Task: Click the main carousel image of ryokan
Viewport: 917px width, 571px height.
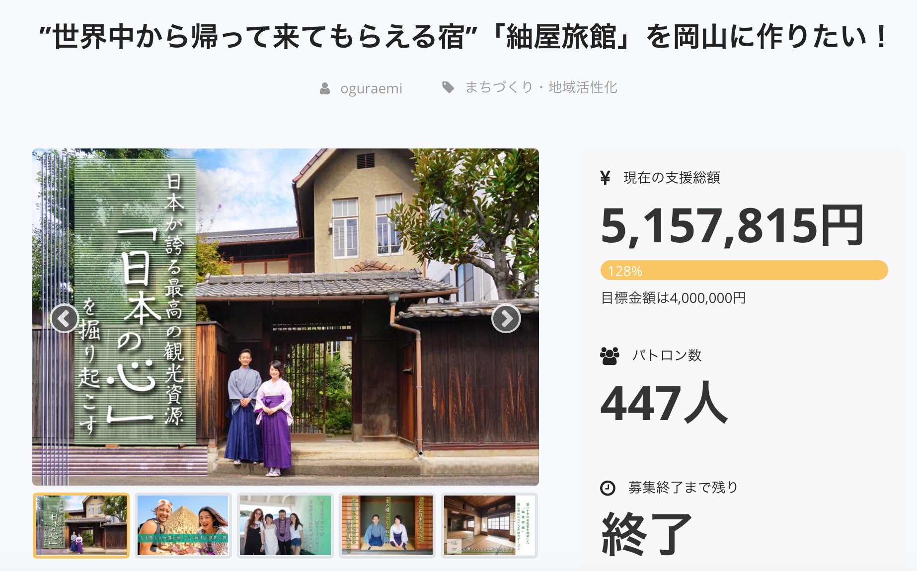Action: coord(286,317)
